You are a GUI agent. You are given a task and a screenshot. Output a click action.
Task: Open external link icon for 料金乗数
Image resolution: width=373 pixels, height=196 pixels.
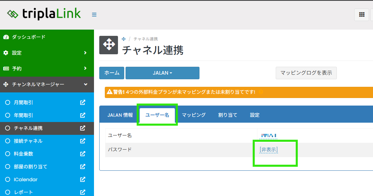pyautogui.click(x=83, y=154)
